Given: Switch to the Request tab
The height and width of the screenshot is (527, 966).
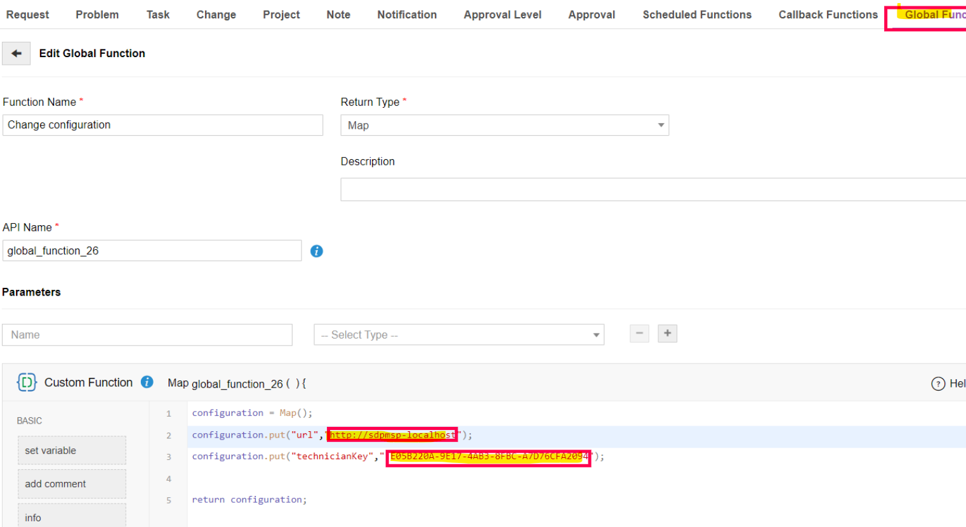Looking at the screenshot, I should click(27, 15).
